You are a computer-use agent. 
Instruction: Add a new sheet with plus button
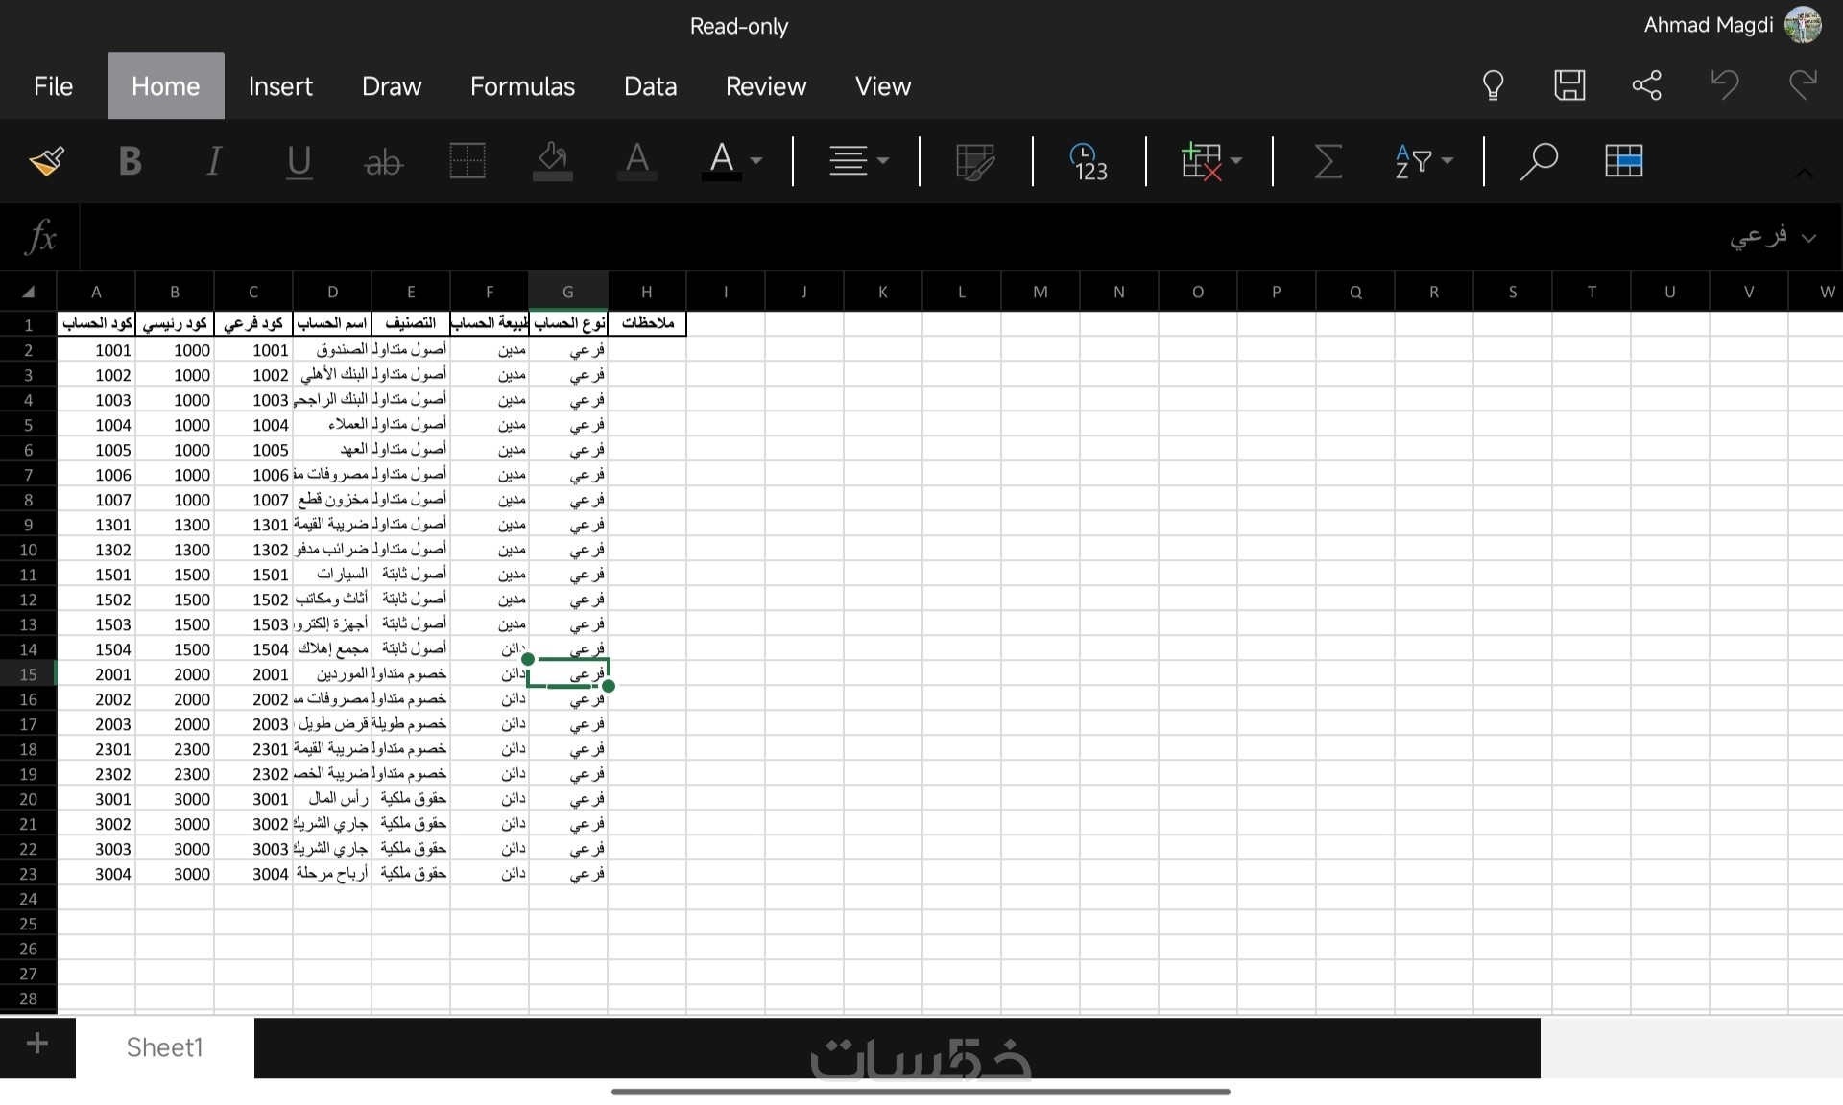pyautogui.click(x=37, y=1044)
